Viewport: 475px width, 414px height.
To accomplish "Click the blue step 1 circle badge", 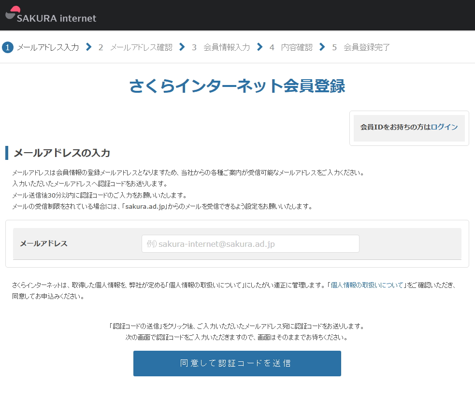I will click(x=8, y=47).
